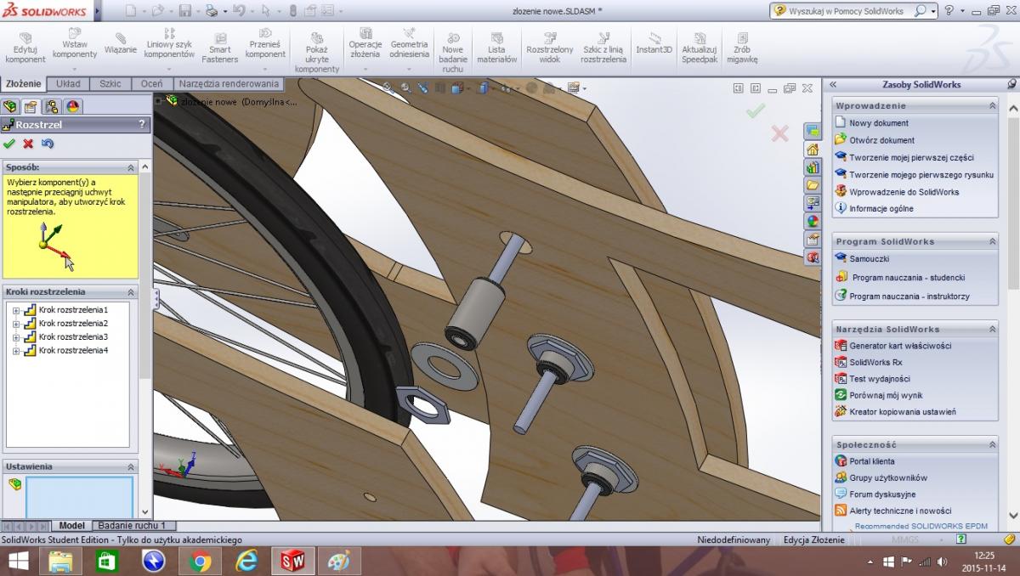Click Pokaż ukryte komponenty
This screenshot has width=1020, height=576.
[317, 53]
